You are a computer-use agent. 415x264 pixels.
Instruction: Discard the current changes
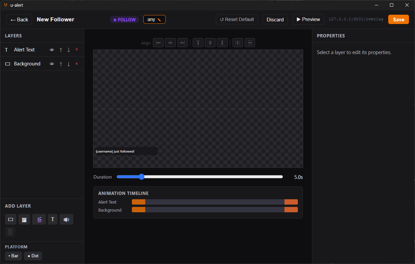(275, 19)
